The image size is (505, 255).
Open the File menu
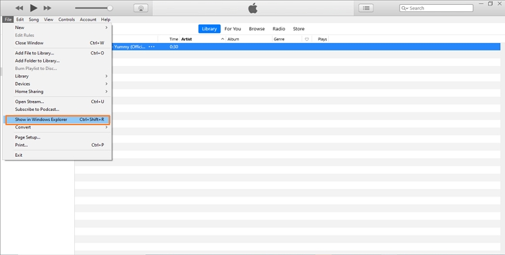[x=8, y=20]
